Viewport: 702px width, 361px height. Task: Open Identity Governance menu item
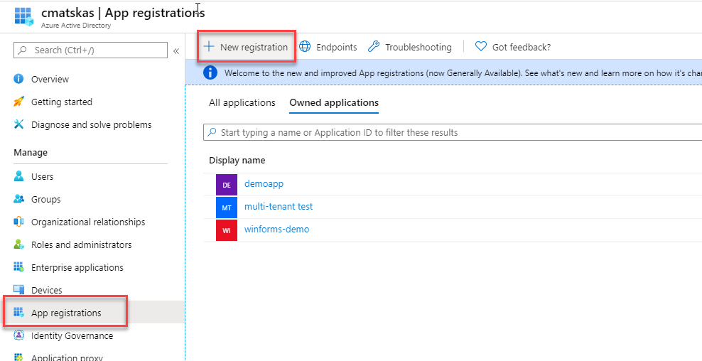click(x=72, y=335)
